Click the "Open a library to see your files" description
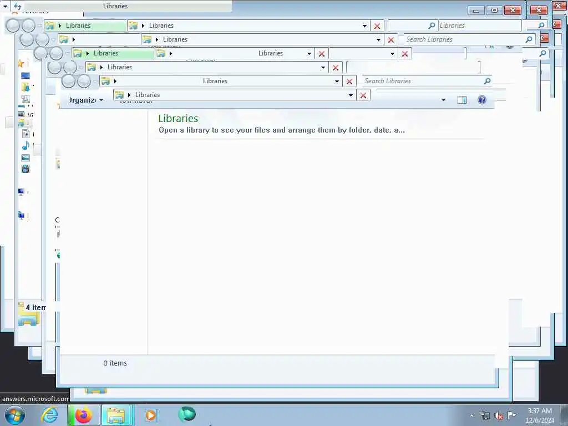 click(x=282, y=130)
